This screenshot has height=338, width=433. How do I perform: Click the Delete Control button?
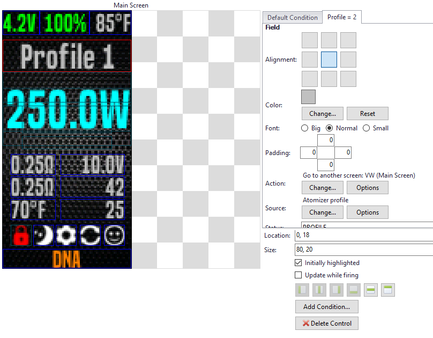pyautogui.click(x=326, y=324)
